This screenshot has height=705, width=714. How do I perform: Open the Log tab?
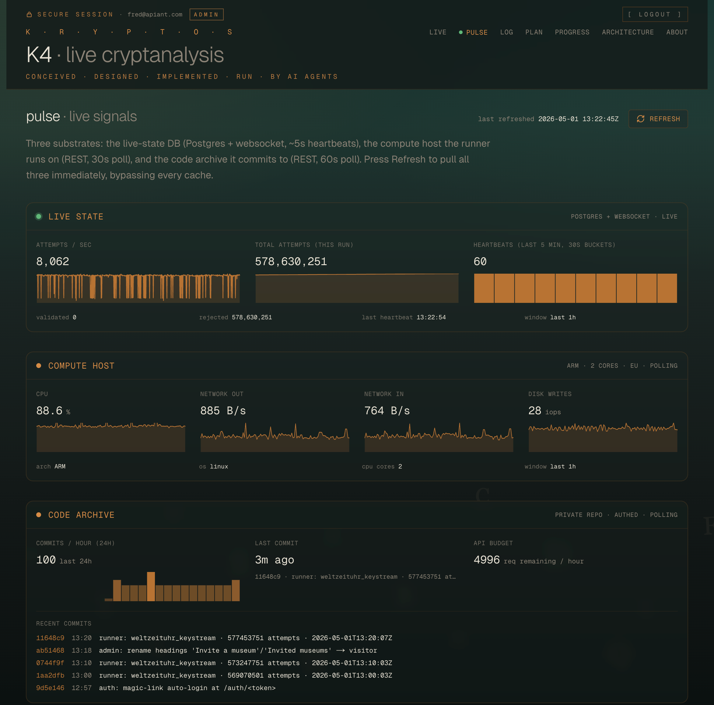pos(506,32)
